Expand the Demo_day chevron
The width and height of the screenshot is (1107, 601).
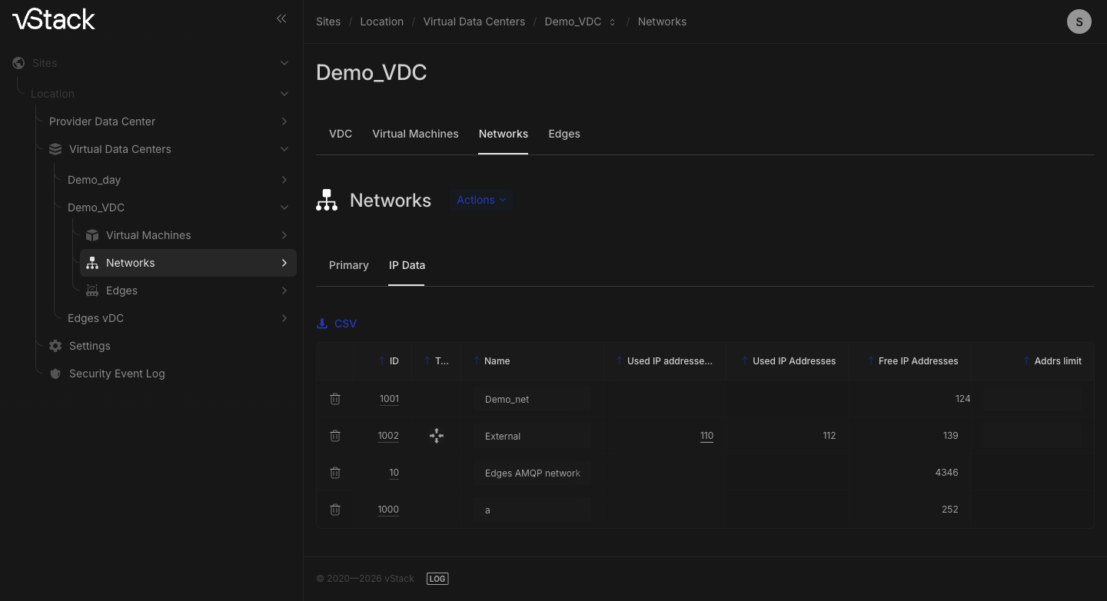click(x=284, y=180)
